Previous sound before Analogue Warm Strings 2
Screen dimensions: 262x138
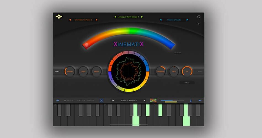[115, 17]
